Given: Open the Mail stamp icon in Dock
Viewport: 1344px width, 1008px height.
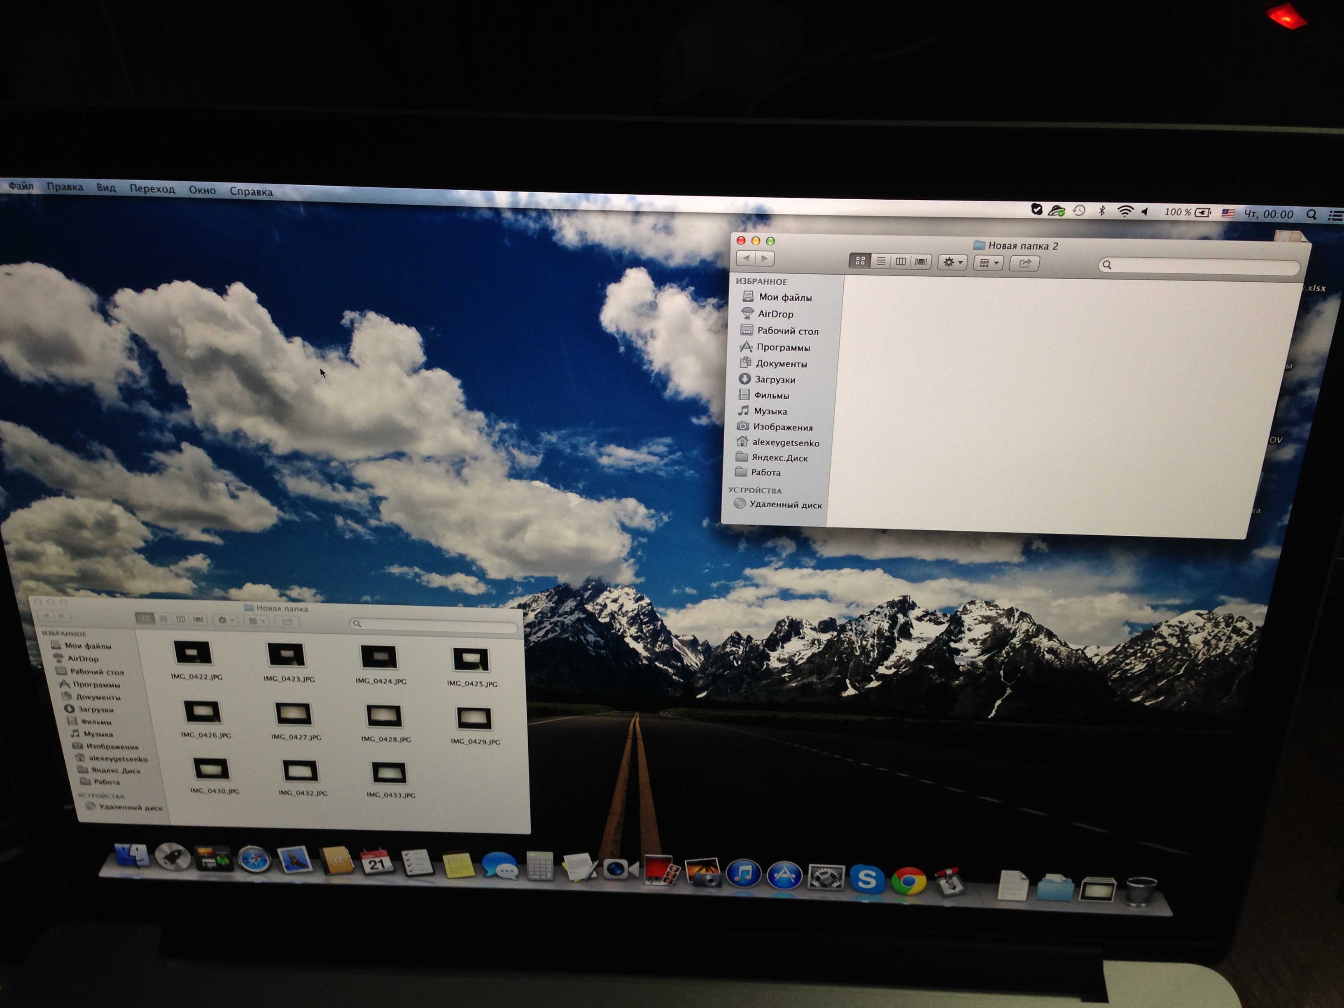Looking at the screenshot, I should (295, 860).
